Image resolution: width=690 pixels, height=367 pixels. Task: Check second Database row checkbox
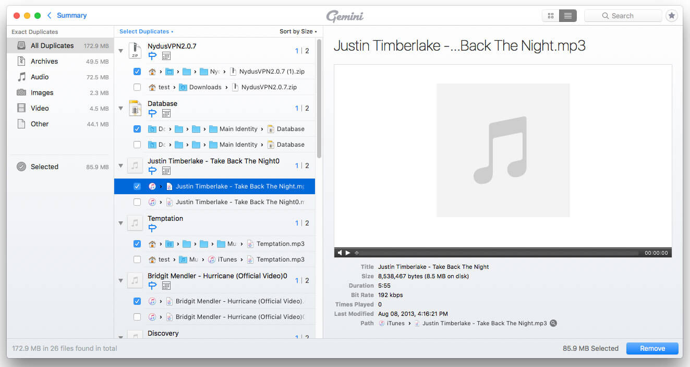(x=137, y=145)
